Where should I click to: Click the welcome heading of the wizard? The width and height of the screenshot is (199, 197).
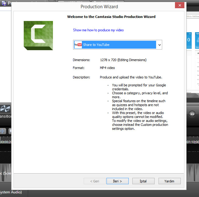pyautogui.click(x=111, y=17)
